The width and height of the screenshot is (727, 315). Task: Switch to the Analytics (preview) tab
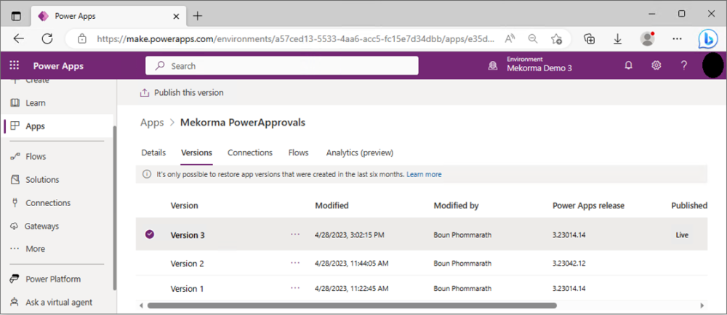click(x=359, y=152)
